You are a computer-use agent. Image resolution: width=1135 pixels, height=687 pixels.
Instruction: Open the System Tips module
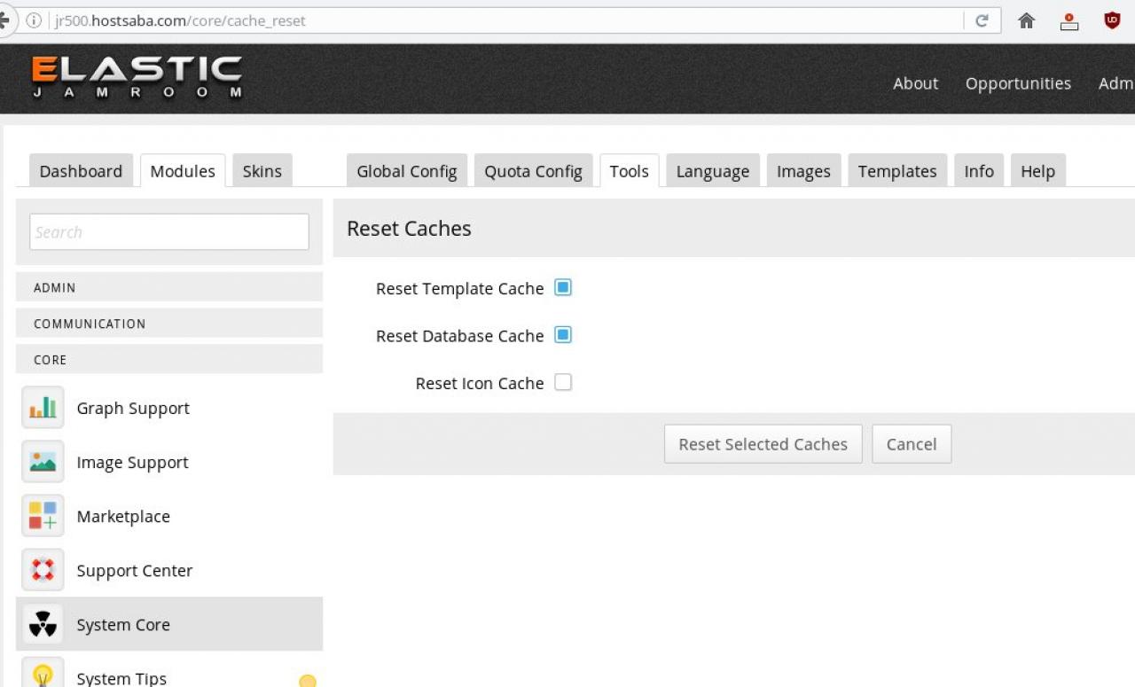169,670
